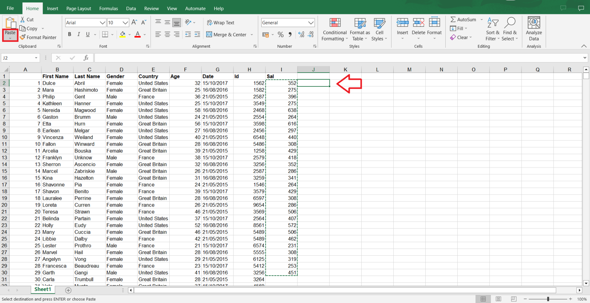Select the Format Painter brush
This screenshot has height=303, width=590.
[22, 37]
